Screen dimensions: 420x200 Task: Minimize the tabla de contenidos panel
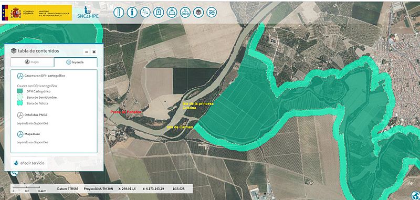tap(87, 51)
